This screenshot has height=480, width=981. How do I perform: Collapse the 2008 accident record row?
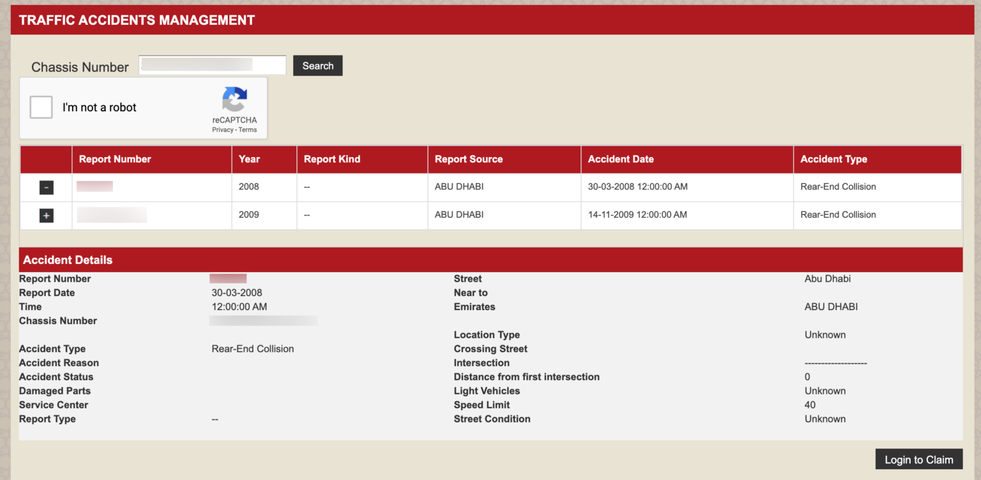click(x=46, y=187)
